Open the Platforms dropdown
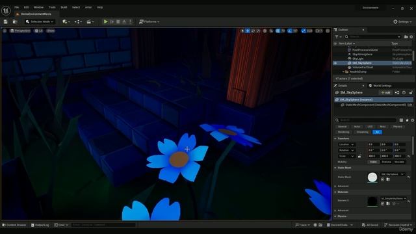 pyautogui.click(x=149, y=21)
